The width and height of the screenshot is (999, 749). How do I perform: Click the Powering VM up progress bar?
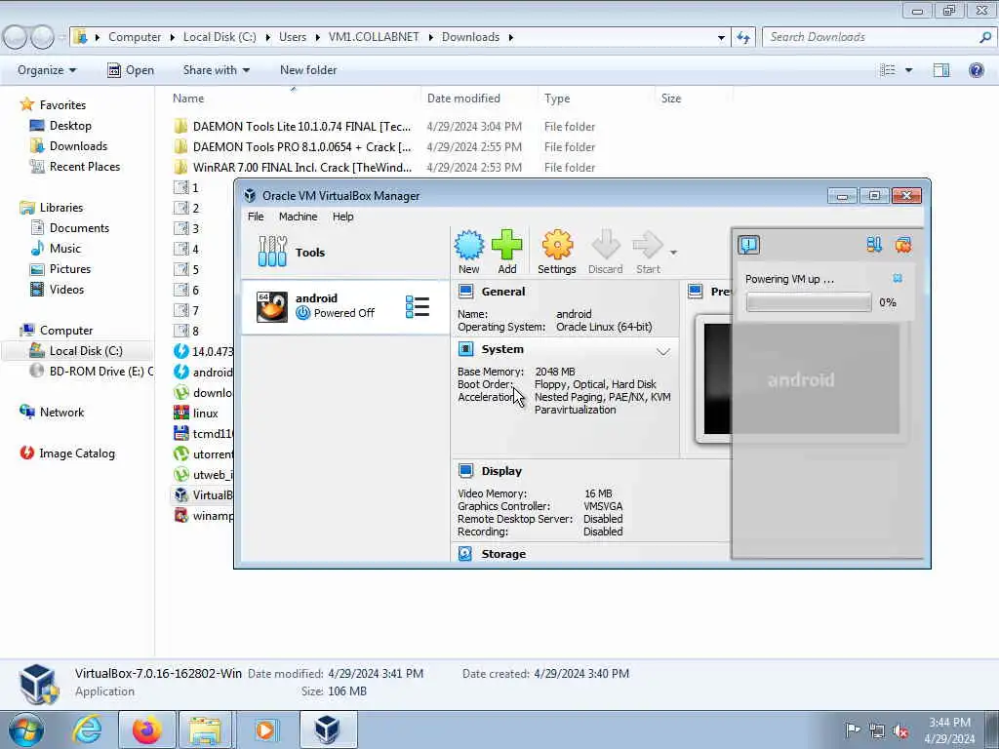click(x=809, y=302)
